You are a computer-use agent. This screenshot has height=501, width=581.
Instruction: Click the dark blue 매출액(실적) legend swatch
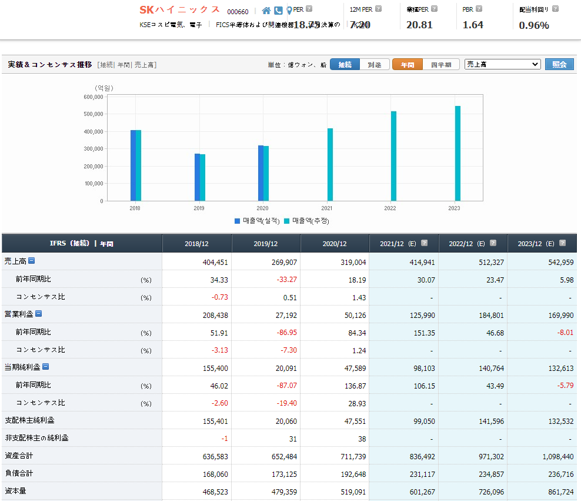tap(237, 221)
